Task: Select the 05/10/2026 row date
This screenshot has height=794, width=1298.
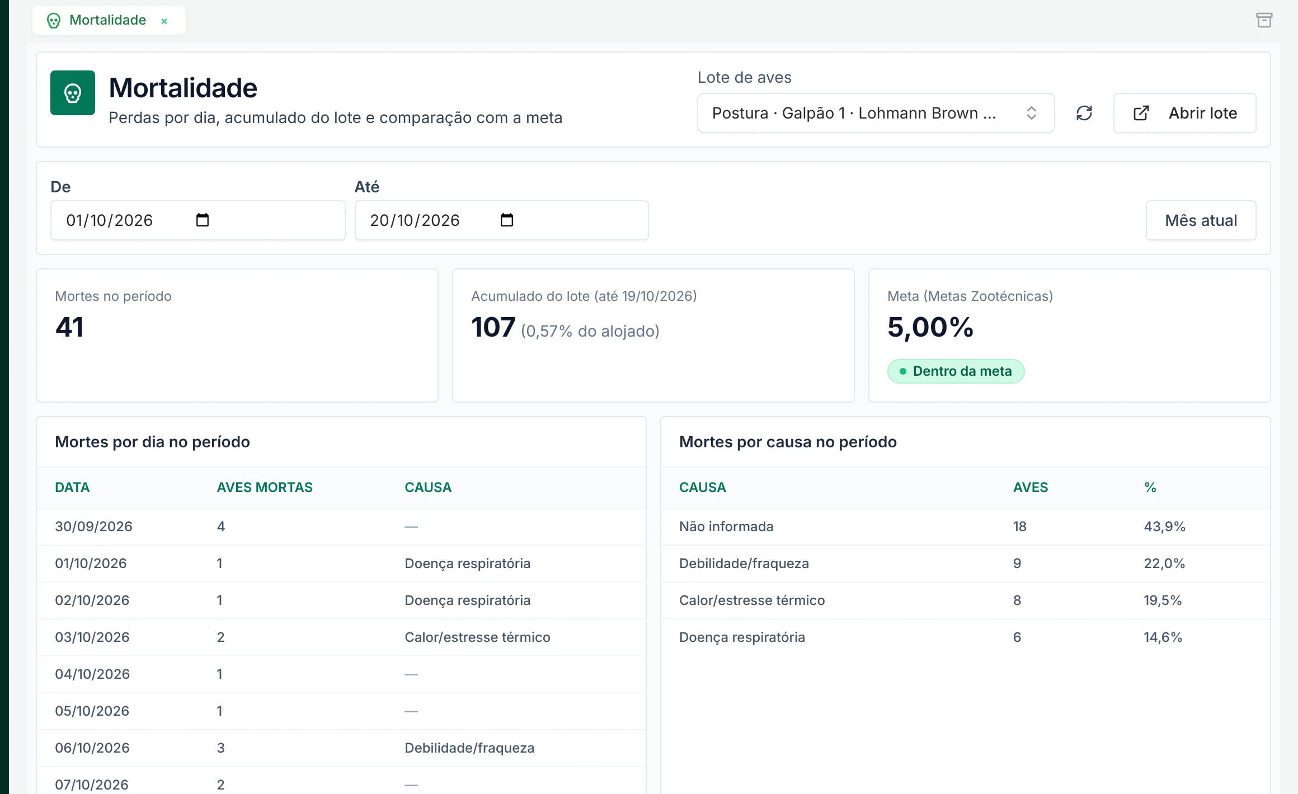Action: tap(92, 711)
